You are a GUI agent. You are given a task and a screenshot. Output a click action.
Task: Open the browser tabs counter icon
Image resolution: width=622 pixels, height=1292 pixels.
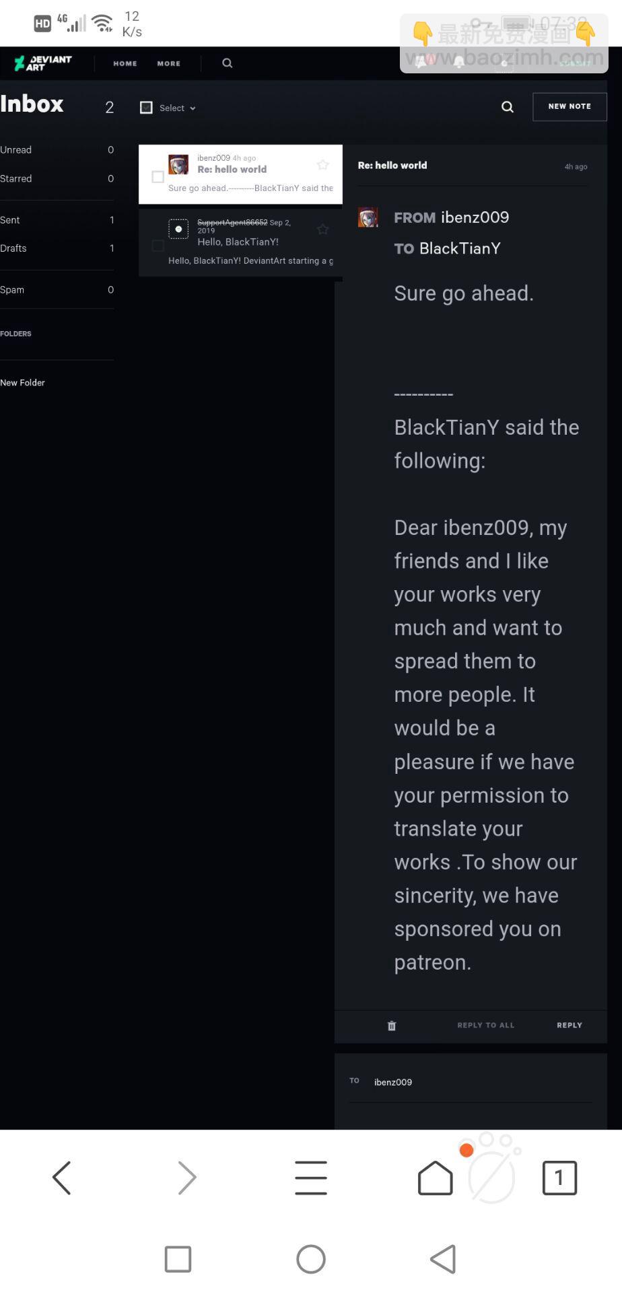click(x=559, y=1178)
